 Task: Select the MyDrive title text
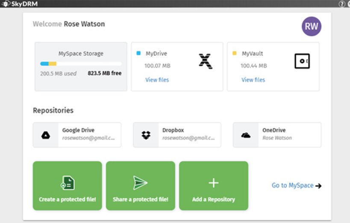point(156,53)
